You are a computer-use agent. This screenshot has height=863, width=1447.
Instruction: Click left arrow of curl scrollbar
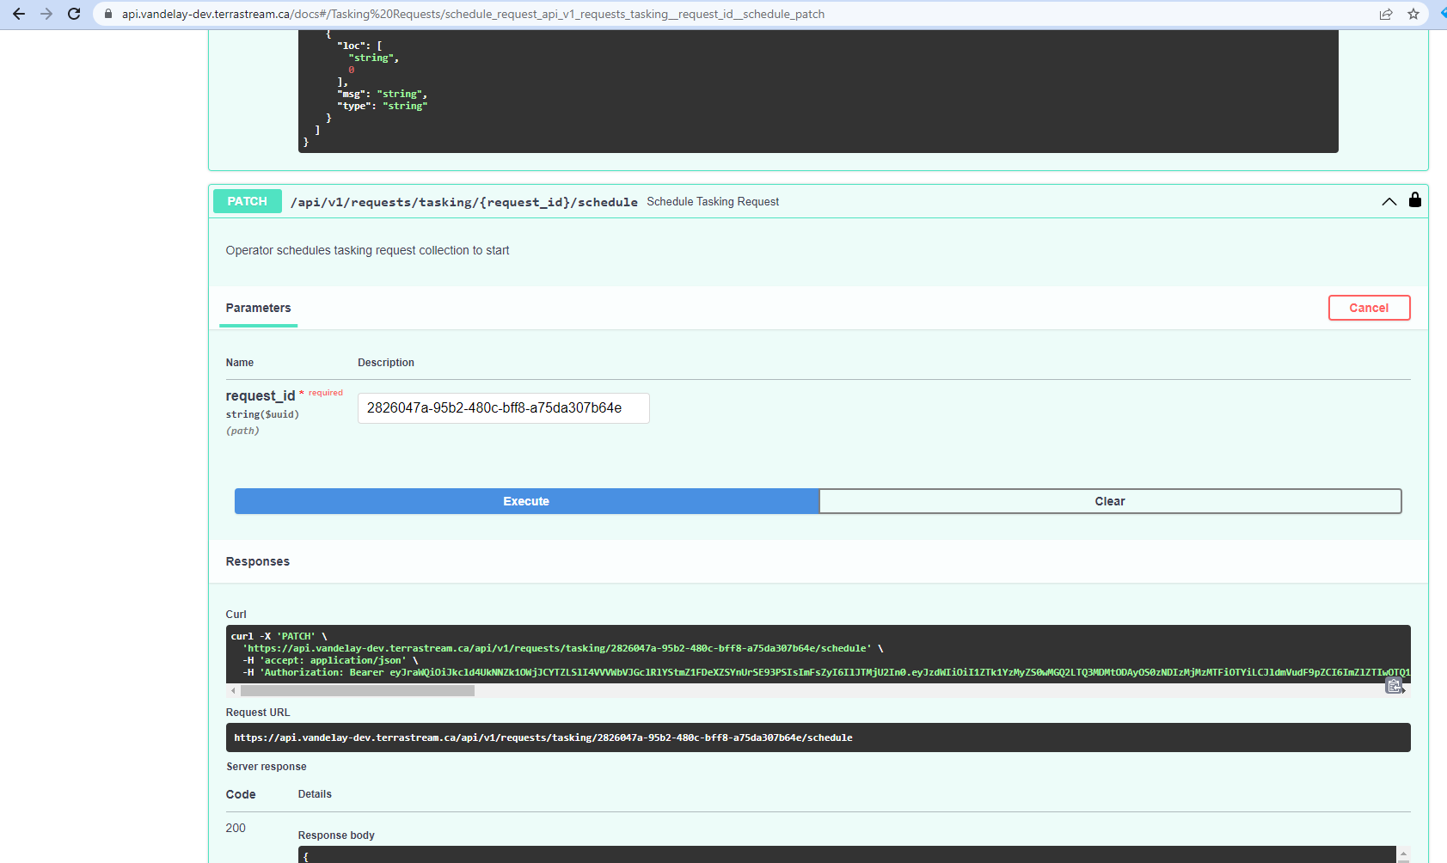tap(233, 690)
